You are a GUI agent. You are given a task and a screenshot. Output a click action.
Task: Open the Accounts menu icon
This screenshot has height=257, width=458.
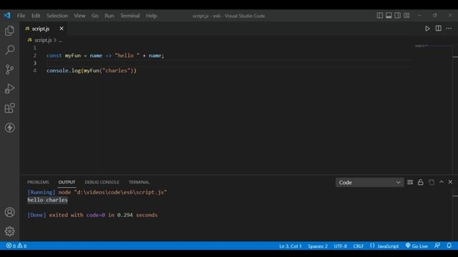pos(9,212)
